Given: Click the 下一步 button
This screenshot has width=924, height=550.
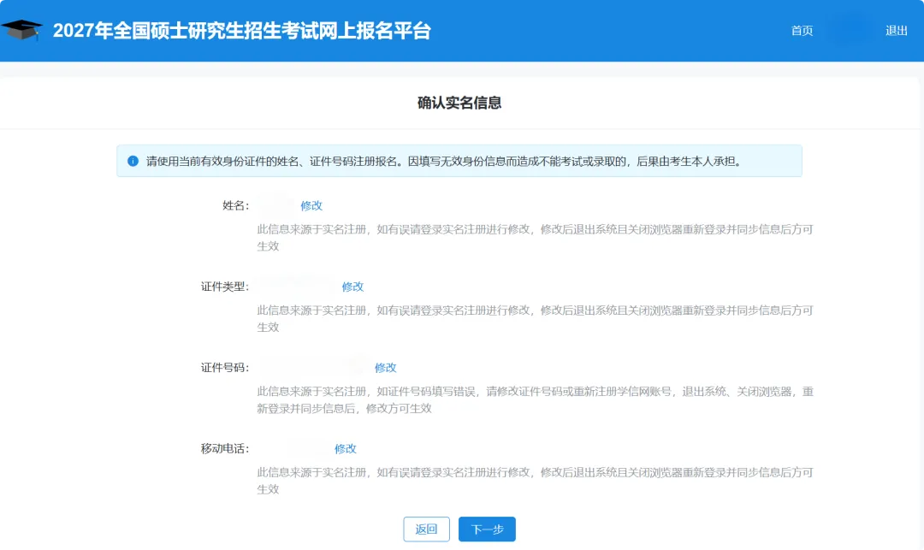Looking at the screenshot, I should coord(487,529).
